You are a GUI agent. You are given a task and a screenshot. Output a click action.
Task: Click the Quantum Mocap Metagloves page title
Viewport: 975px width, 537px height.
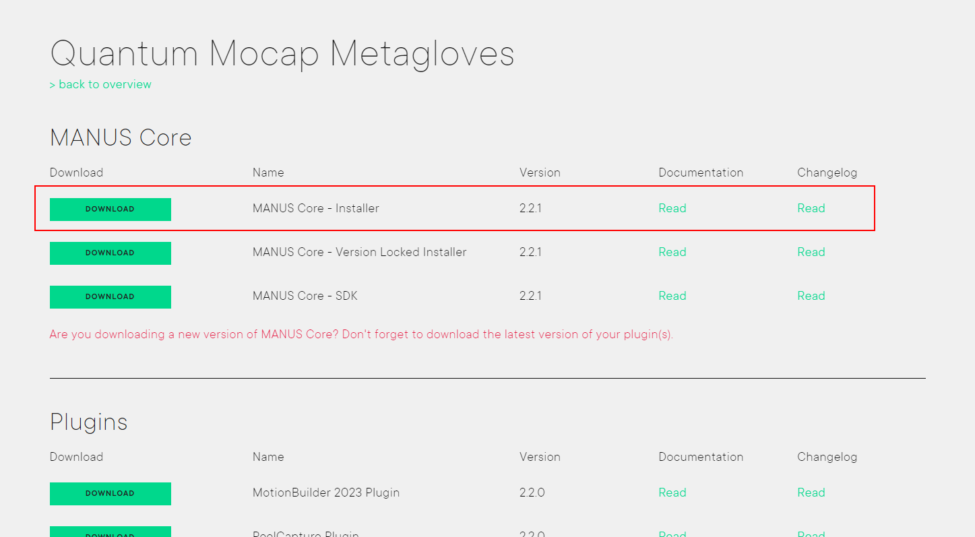282,53
